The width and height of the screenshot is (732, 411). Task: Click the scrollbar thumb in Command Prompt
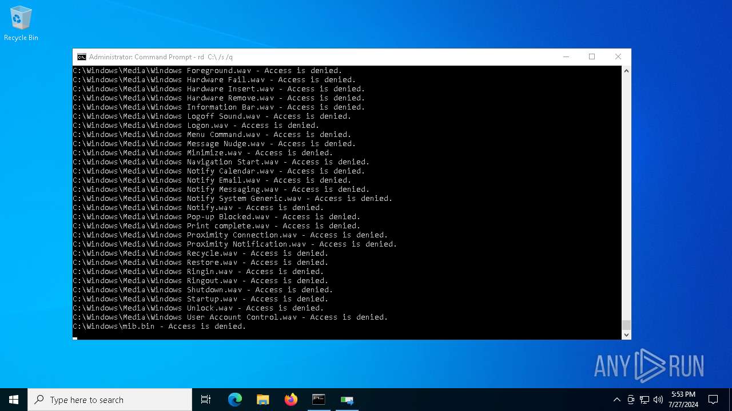[x=626, y=325]
